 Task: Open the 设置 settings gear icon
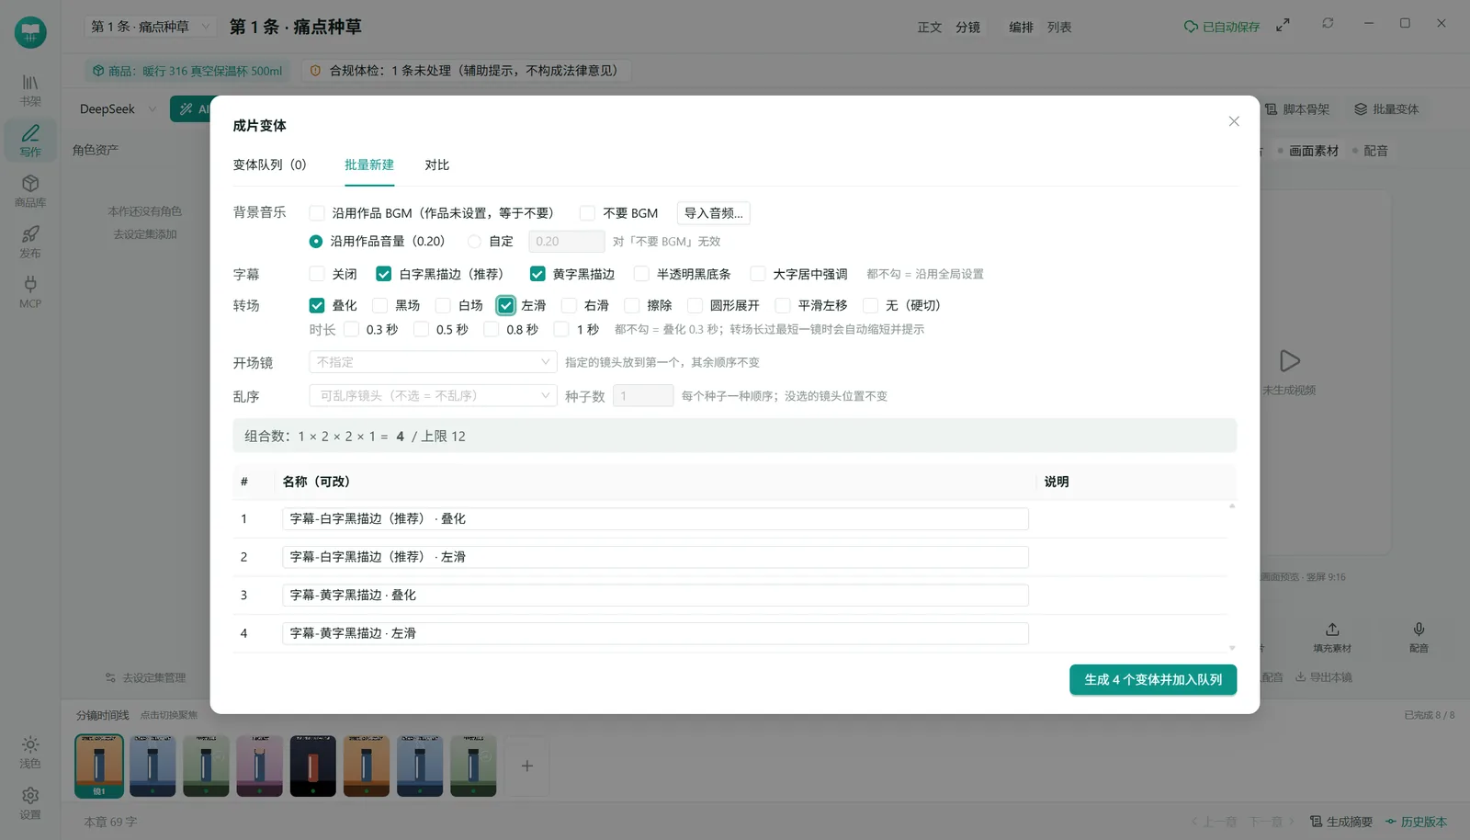(x=30, y=803)
